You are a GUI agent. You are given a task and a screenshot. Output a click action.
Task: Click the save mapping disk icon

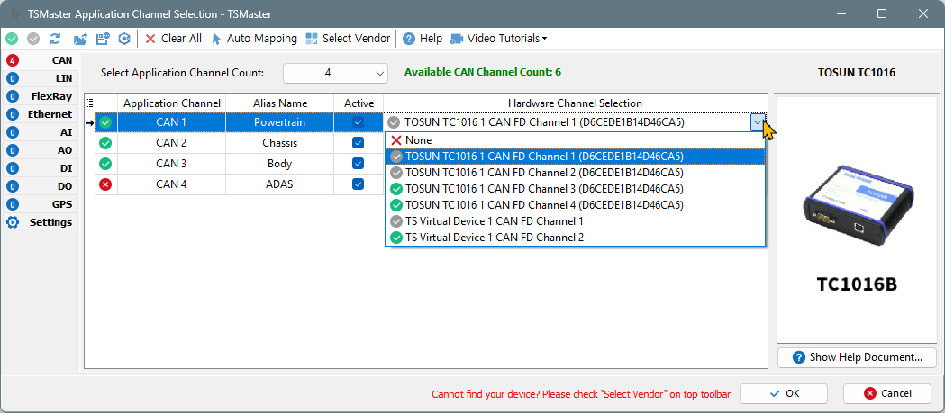103,39
